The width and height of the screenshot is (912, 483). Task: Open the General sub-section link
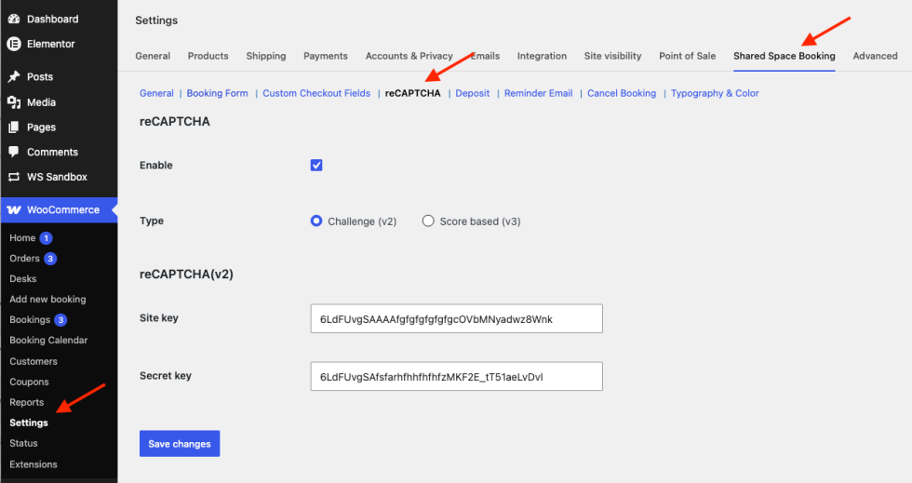[156, 93]
